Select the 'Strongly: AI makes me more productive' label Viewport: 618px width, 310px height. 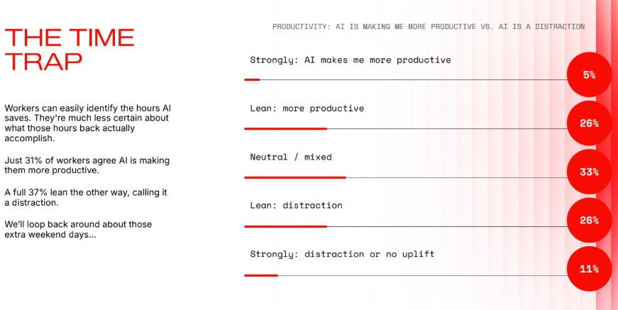pyautogui.click(x=351, y=60)
